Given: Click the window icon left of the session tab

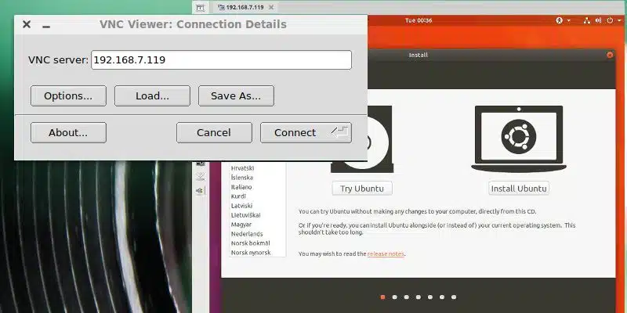Looking at the screenshot, I should (201, 8).
